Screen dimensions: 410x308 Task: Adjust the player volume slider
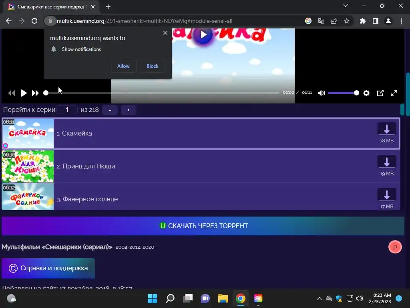(343, 93)
